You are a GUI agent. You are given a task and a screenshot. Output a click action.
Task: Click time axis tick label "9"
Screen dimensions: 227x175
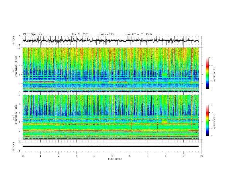coord(183,156)
